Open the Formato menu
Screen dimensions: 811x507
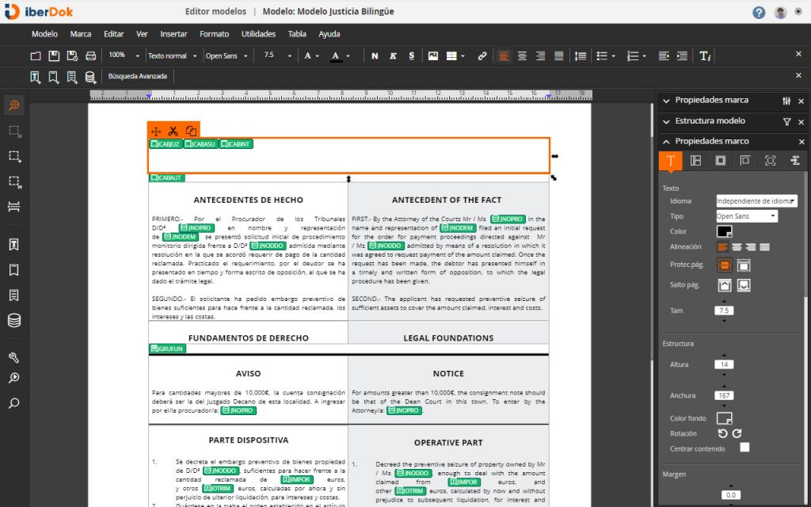point(214,34)
